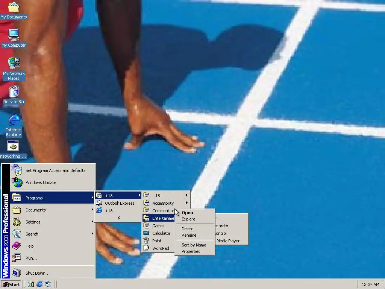Select the My Computer desktop icon
This screenshot has height=289, width=385.
click(14, 38)
